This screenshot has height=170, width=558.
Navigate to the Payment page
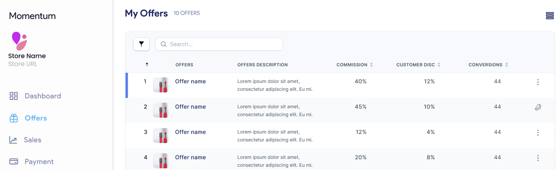tap(39, 162)
